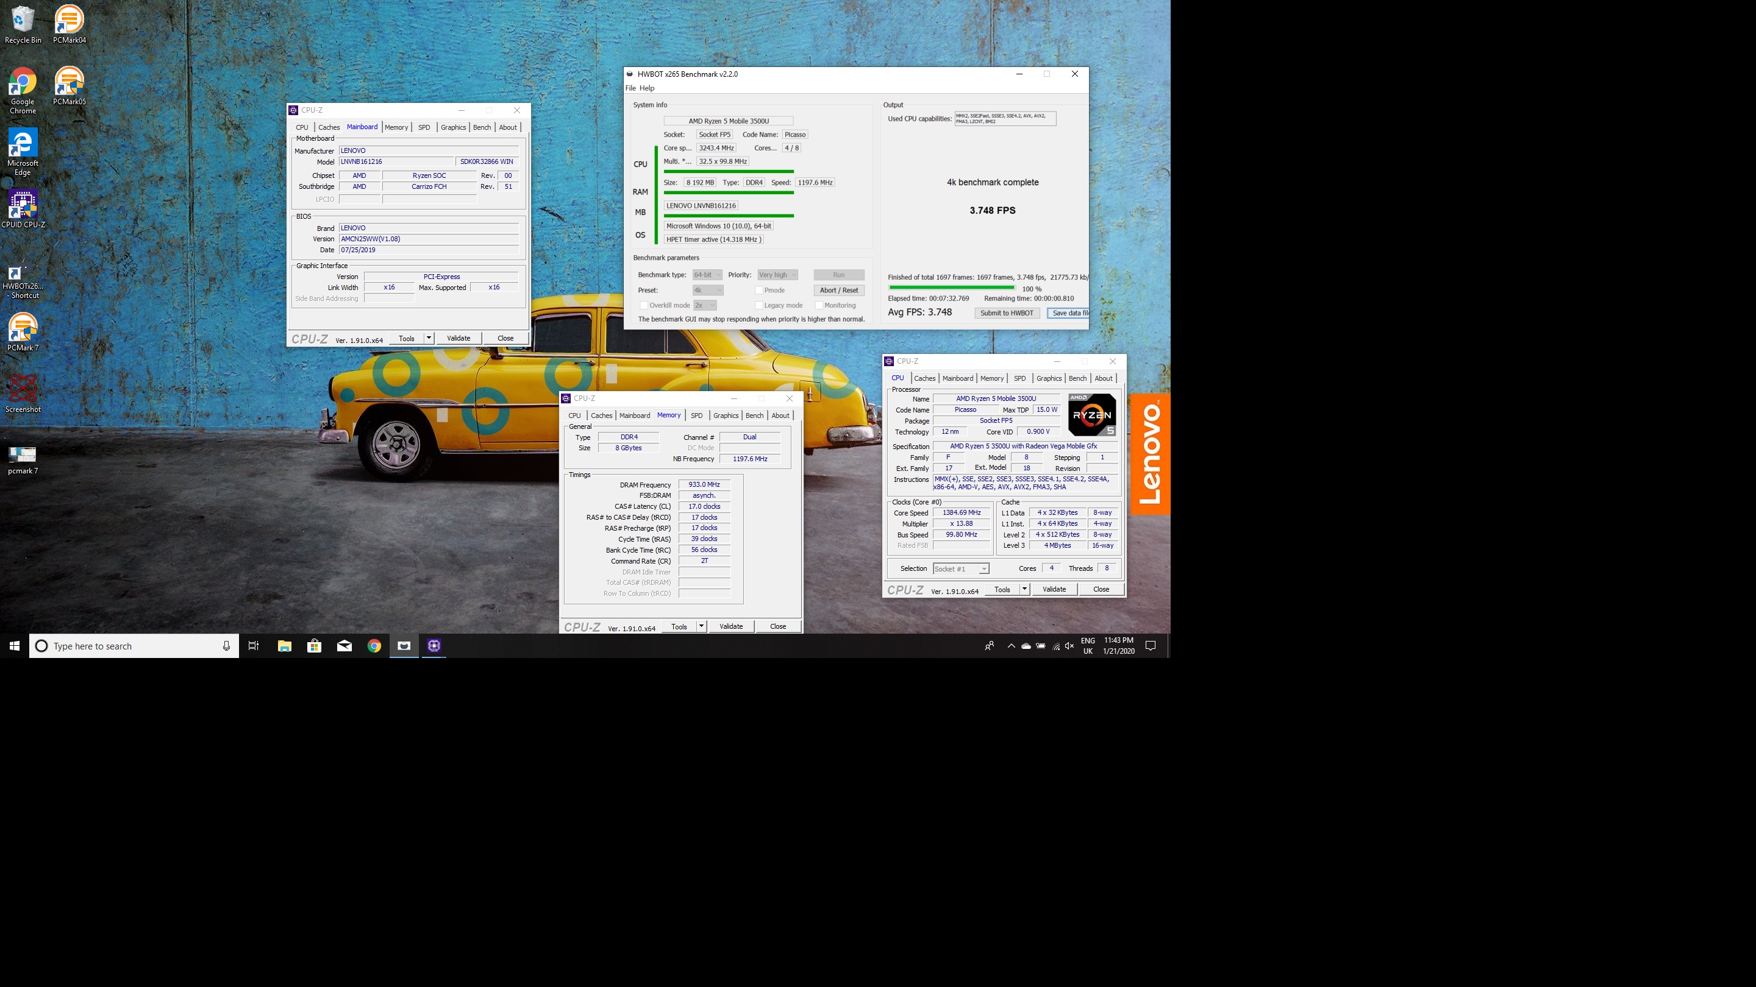1756x987 pixels.
Task: Toggle the Legacy mode checkbox
Action: tap(758, 305)
